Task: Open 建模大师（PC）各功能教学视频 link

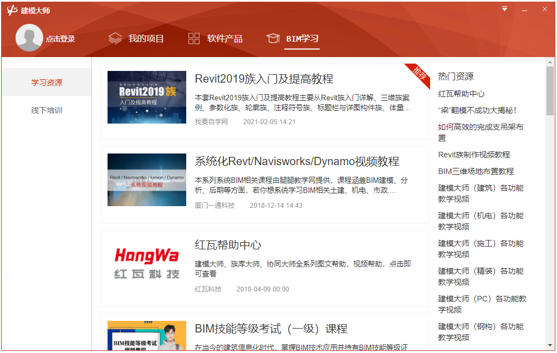Action: [x=482, y=304]
